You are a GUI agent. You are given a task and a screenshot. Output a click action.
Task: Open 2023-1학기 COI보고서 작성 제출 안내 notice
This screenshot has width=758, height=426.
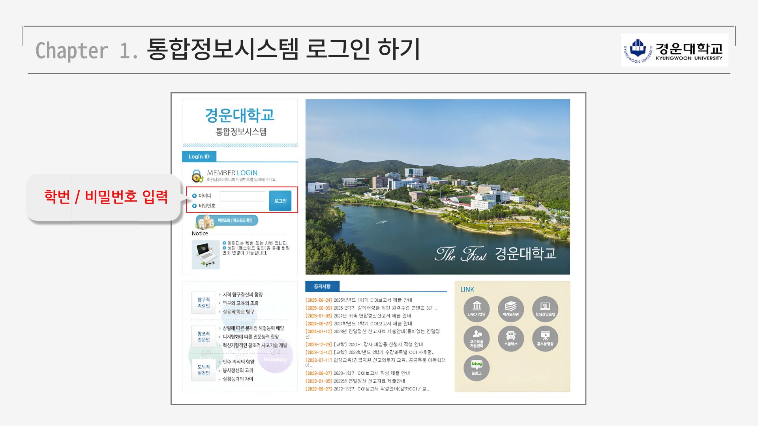[371, 373]
